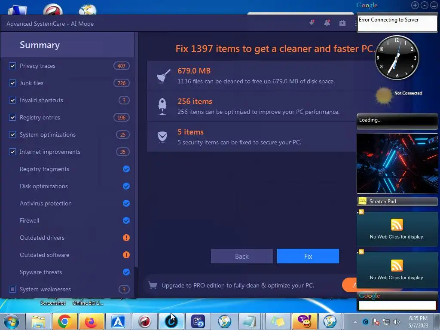Select the Registry fragments row
The height and width of the screenshot is (330, 440).
click(x=67, y=169)
